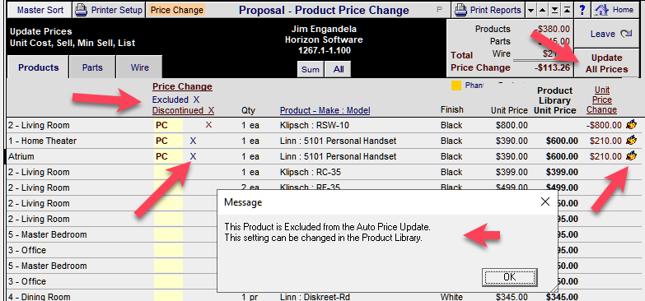Click the Update All Prices button

pos(607,63)
